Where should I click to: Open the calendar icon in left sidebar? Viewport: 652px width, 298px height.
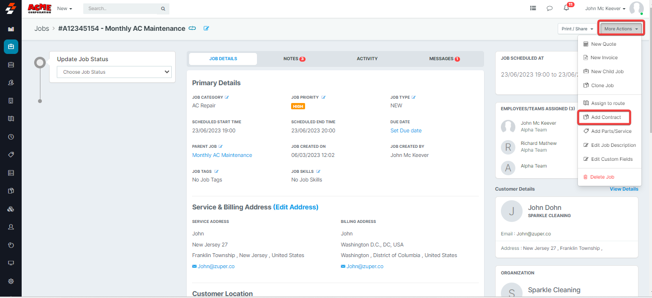11,65
